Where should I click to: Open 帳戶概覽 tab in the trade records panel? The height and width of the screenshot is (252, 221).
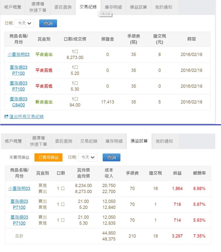[13, 7]
